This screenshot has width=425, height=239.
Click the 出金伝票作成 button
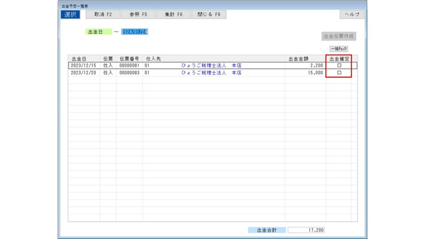point(339,36)
